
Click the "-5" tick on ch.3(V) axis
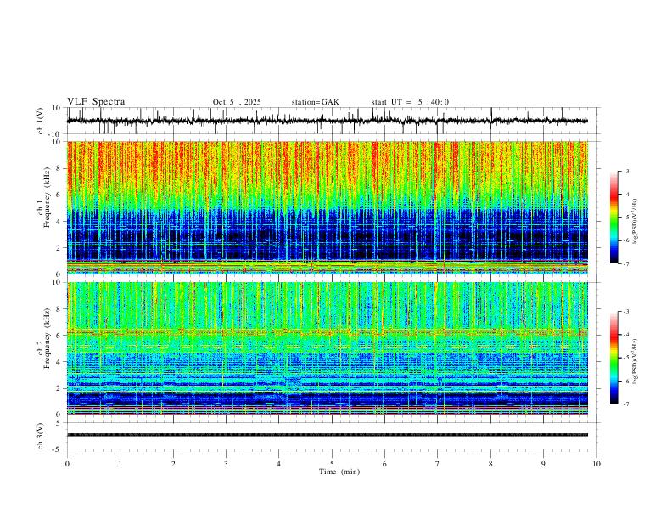tap(58, 449)
